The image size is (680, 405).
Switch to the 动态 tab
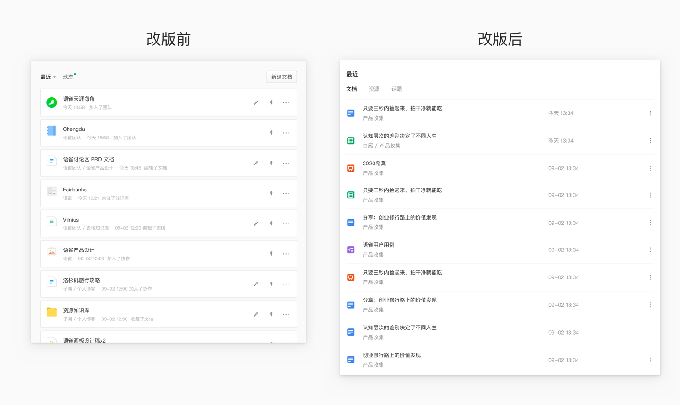68,77
